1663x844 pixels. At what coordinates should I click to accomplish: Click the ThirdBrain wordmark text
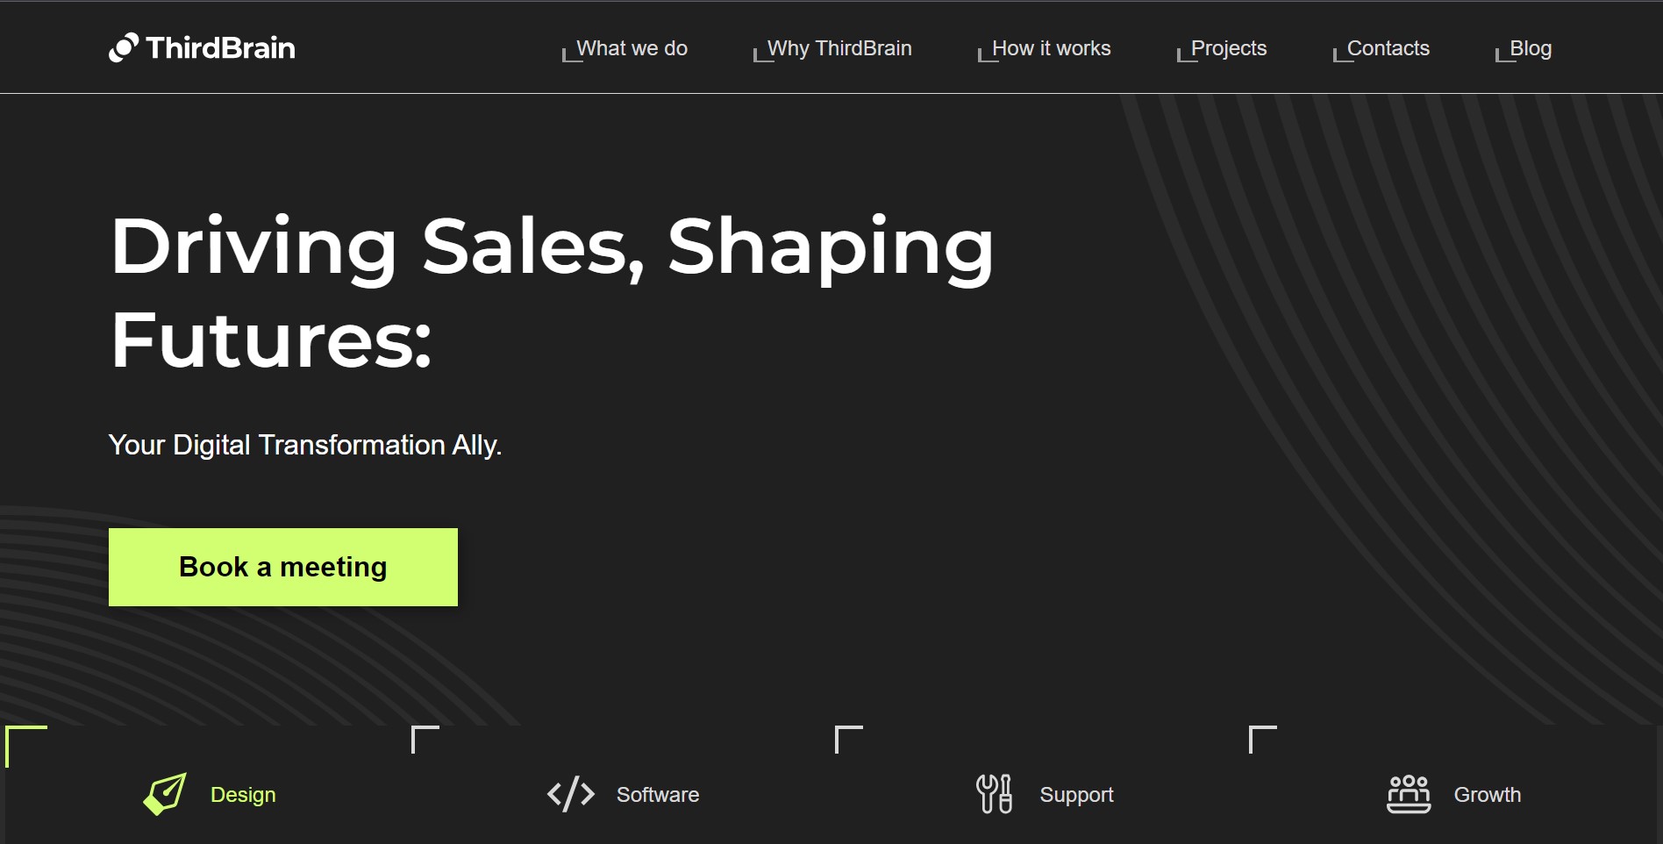220,48
